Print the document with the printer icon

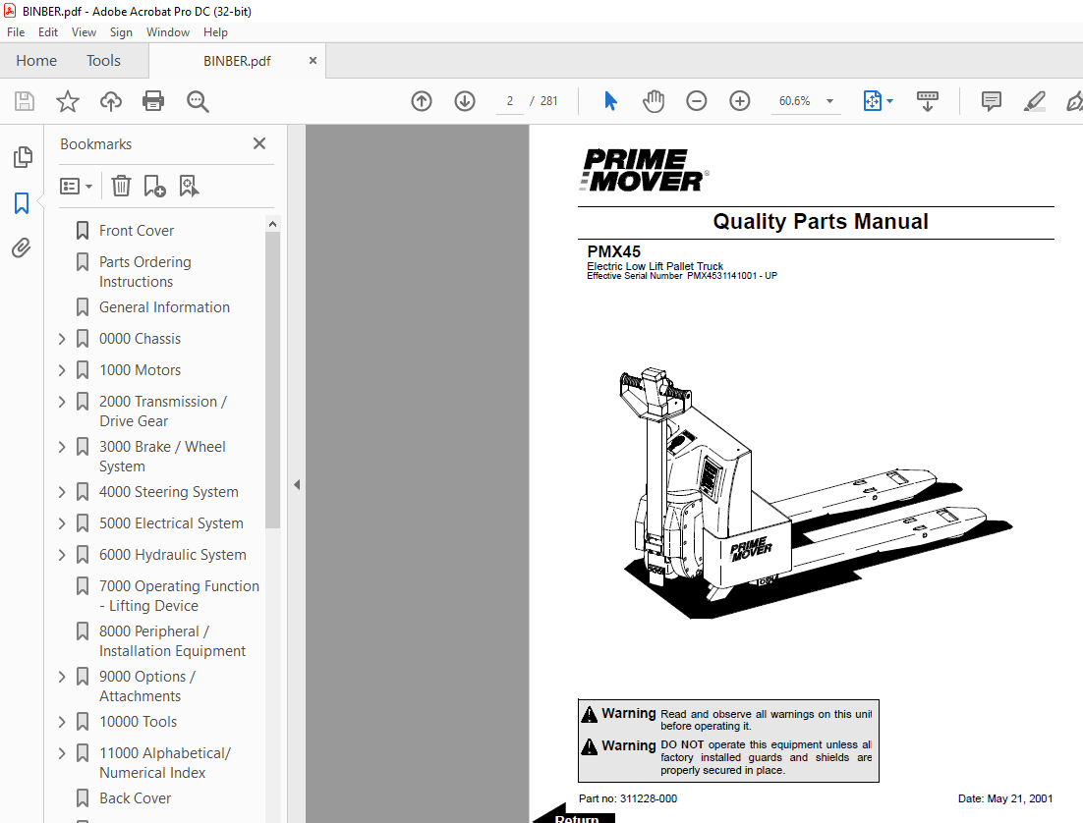pyautogui.click(x=153, y=101)
